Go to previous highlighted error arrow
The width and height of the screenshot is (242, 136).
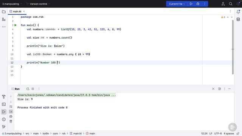pyautogui.click(x=228, y=17)
